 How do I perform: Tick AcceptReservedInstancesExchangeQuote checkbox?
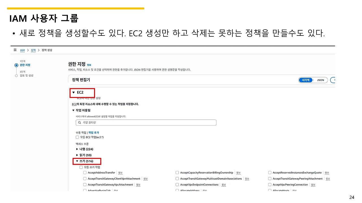pos(270,173)
